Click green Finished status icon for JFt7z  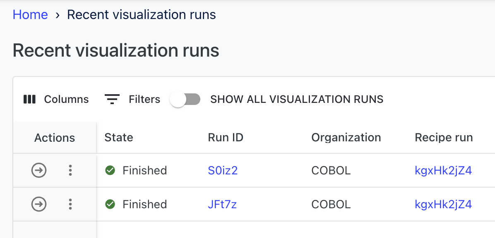[110, 204]
